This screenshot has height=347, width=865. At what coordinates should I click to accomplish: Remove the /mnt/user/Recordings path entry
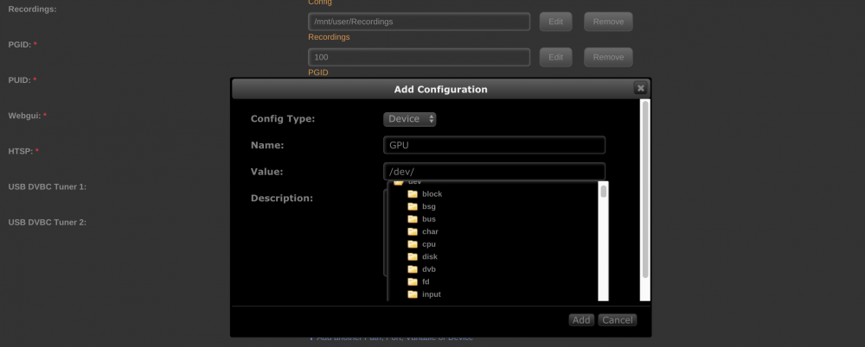608,22
